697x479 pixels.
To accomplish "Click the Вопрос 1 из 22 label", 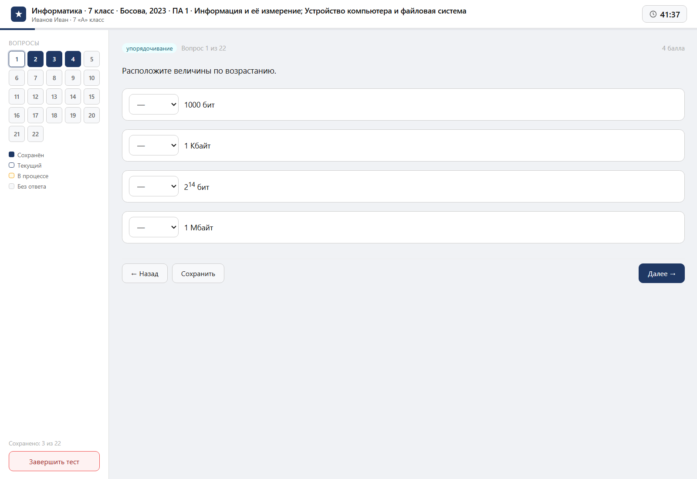I will click(204, 48).
